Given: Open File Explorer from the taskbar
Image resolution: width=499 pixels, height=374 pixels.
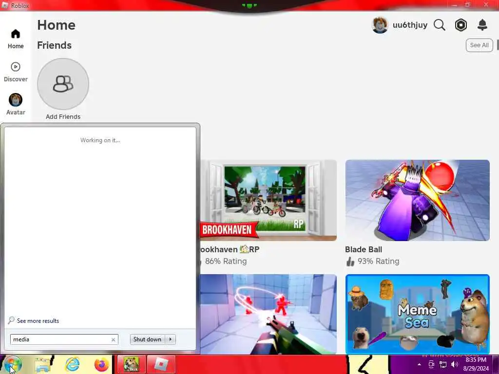Looking at the screenshot, I should click(43, 364).
